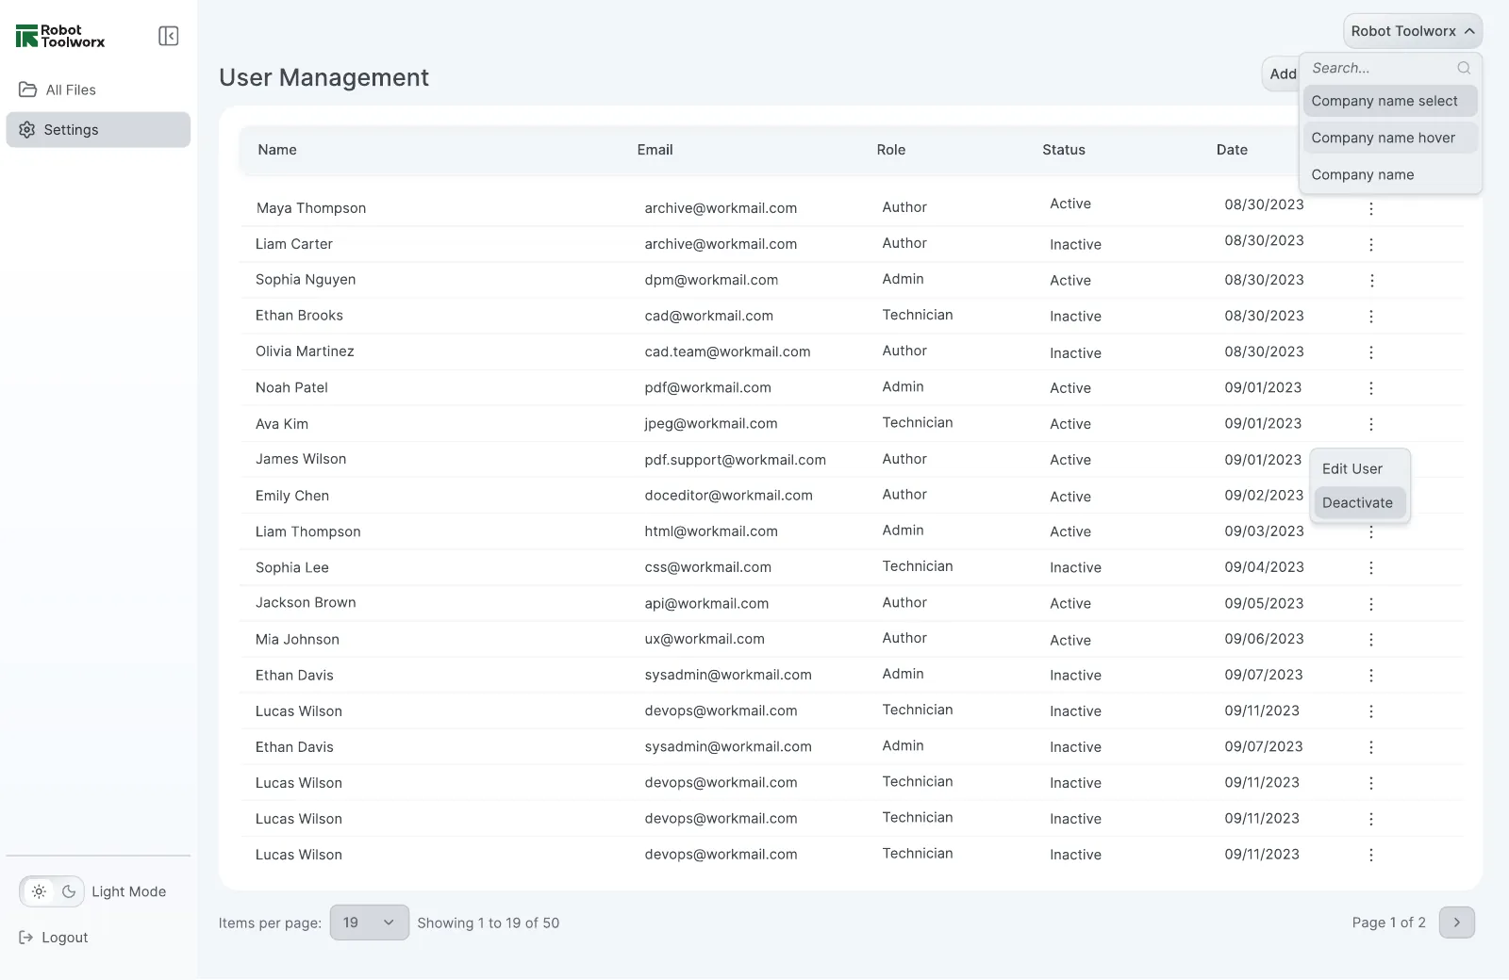Click the magnifier icon in company search
Viewport: 1509px width, 980px height.
(x=1464, y=68)
